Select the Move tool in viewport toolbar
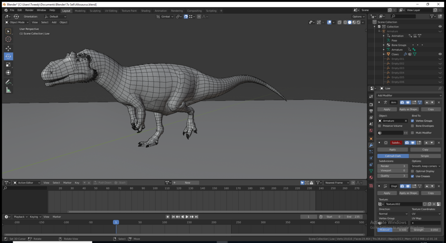Image resolution: width=446 pixels, height=243 pixels. pos(8,48)
